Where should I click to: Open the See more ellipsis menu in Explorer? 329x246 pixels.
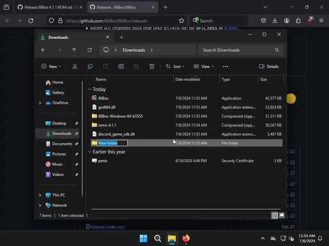click(x=226, y=67)
